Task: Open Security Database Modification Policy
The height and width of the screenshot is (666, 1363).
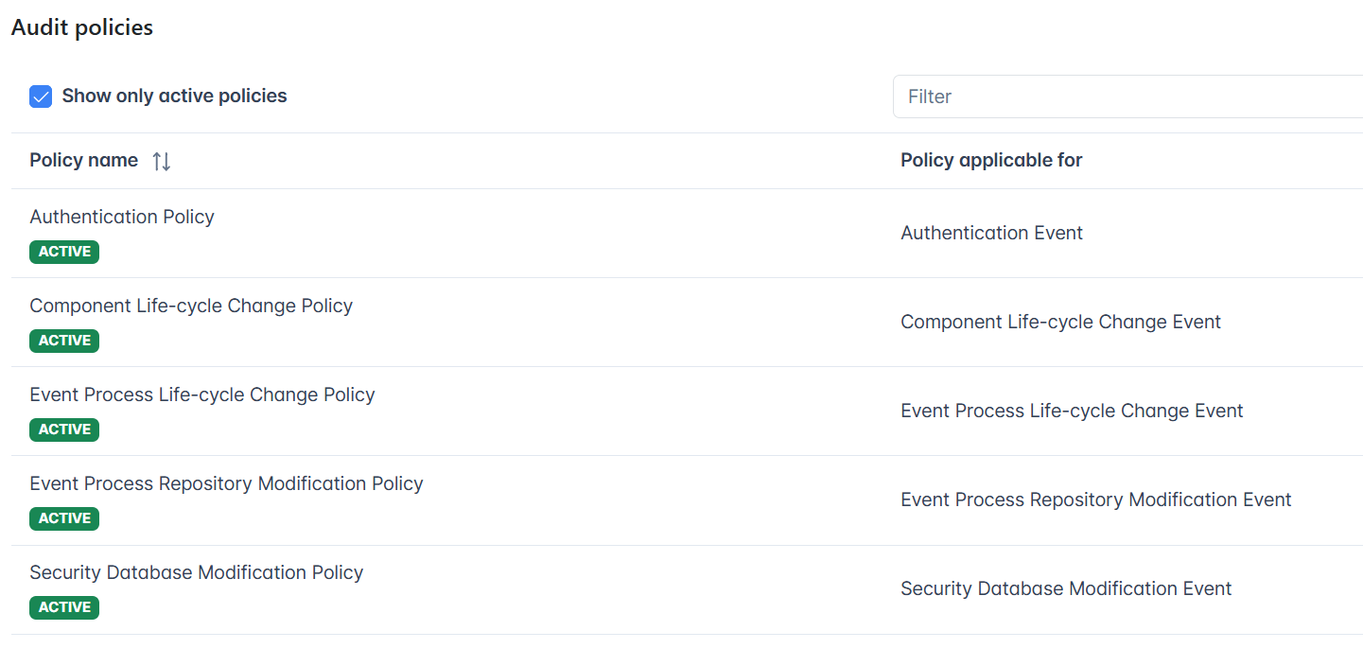Action: pyautogui.click(x=197, y=572)
